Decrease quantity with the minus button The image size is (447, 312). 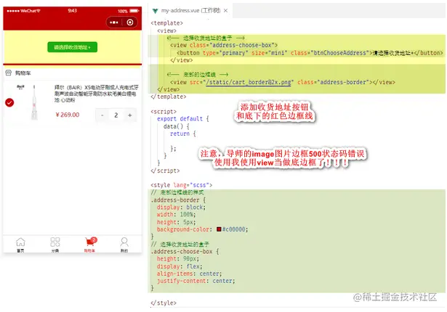click(102, 115)
